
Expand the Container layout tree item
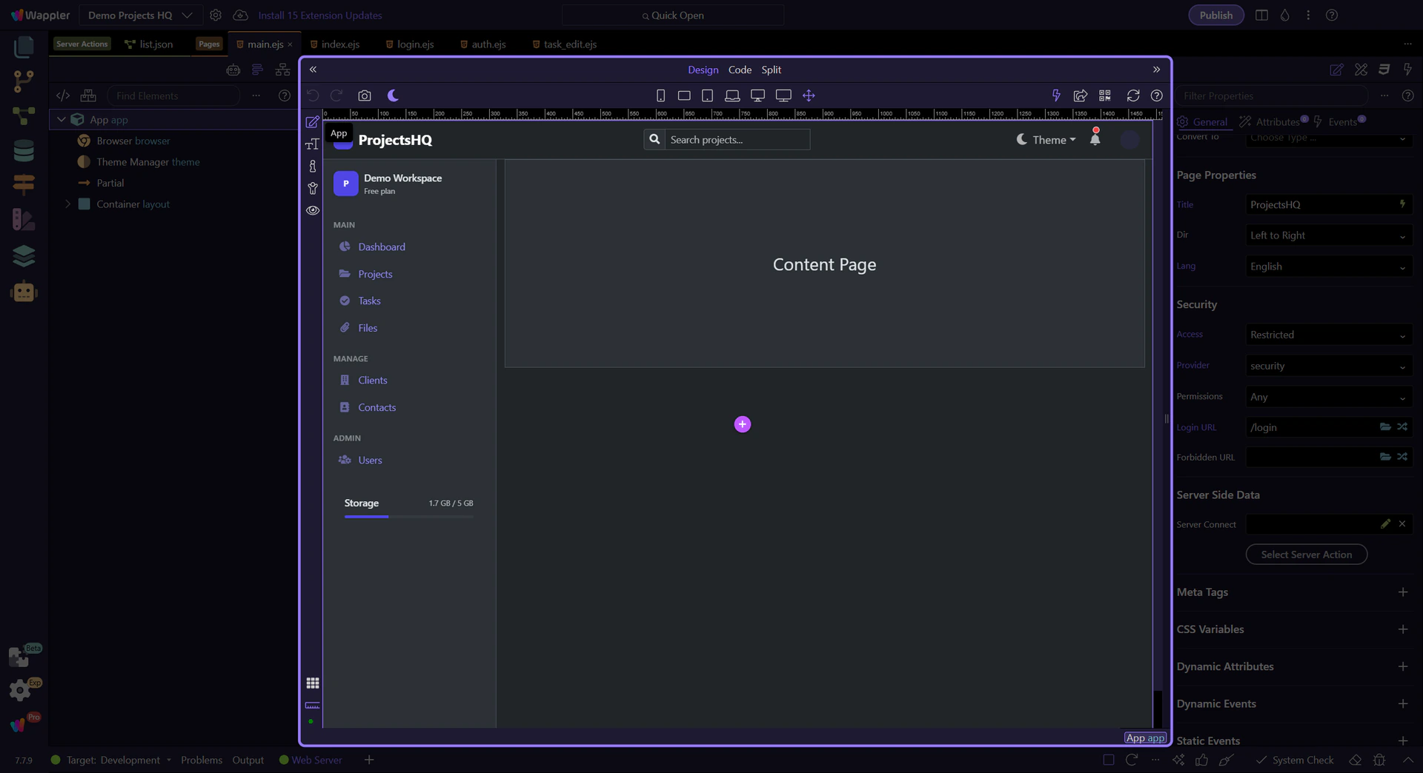point(67,204)
